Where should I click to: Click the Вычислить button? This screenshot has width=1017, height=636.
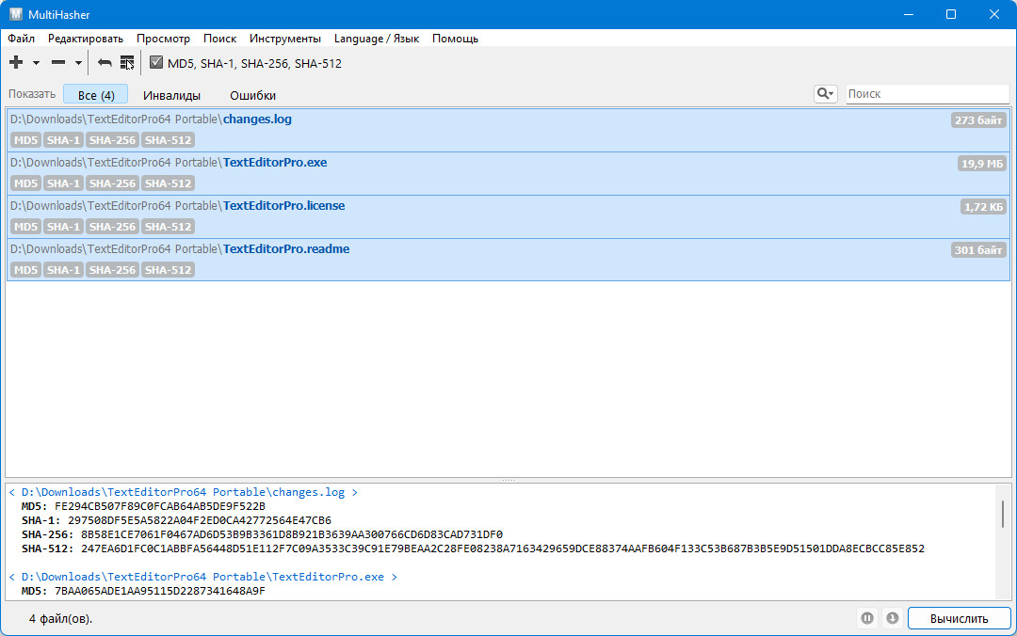click(959, 618)
